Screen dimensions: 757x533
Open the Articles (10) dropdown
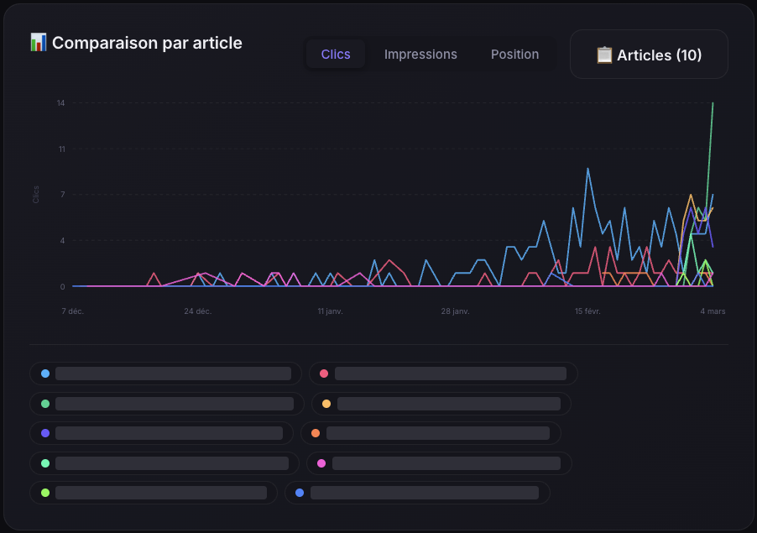pyautogui.click(x=648, y=54)
